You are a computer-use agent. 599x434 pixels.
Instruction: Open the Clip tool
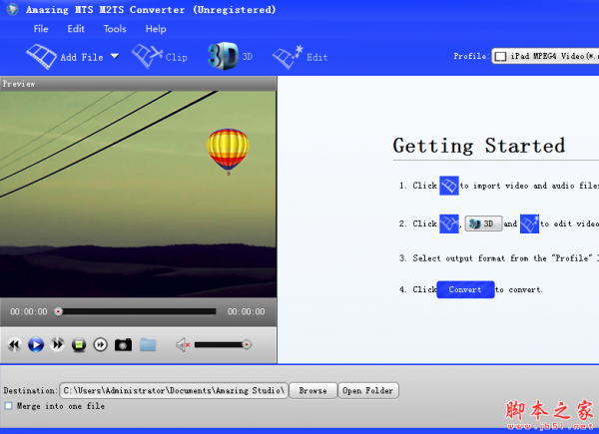[x=160, y=57]
